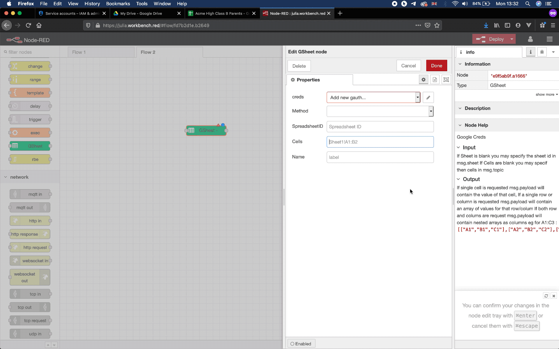Select the websocket in node

click(x=30, y=260)
